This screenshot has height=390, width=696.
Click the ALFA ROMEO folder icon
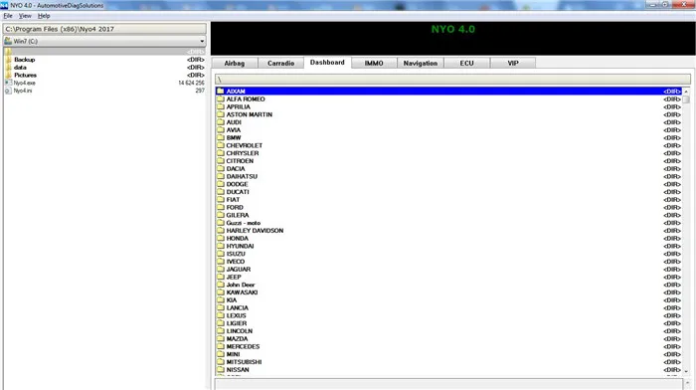pos(221,99)
